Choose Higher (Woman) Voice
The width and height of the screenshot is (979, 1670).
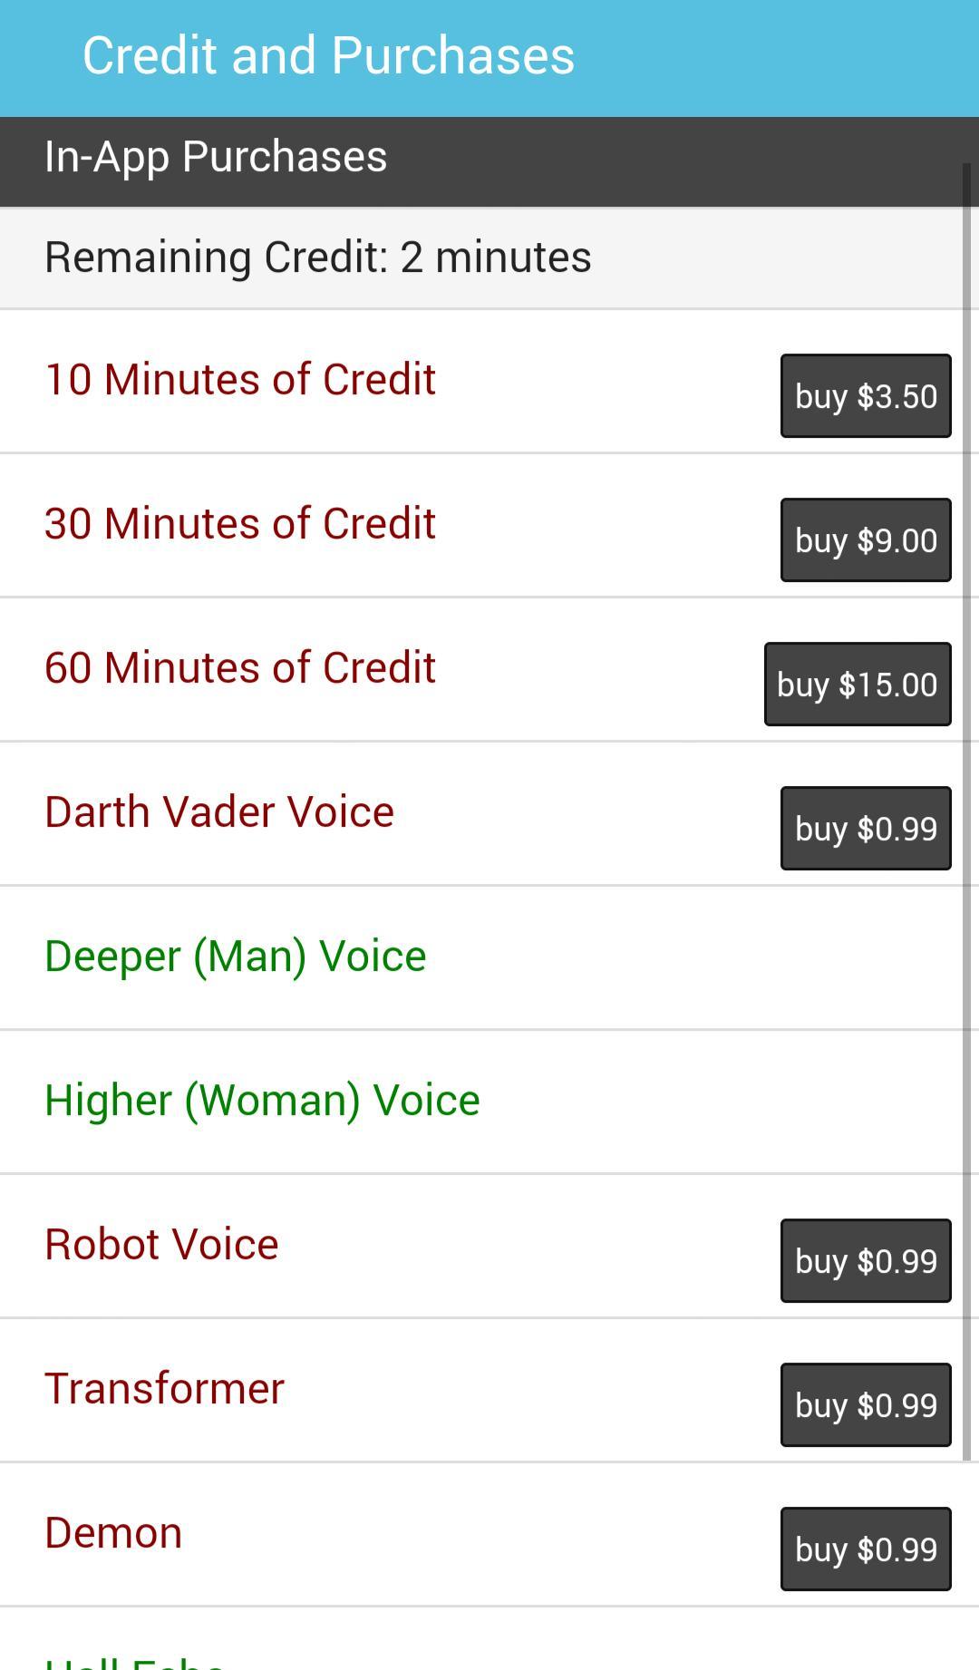point(262,1101)
